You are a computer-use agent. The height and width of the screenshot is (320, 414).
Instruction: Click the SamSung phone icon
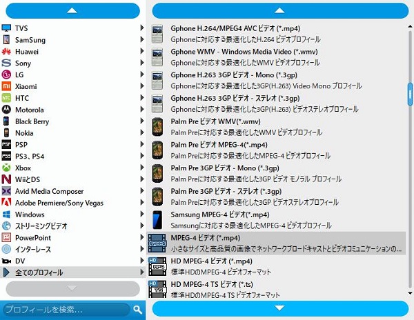pos(6,40)
